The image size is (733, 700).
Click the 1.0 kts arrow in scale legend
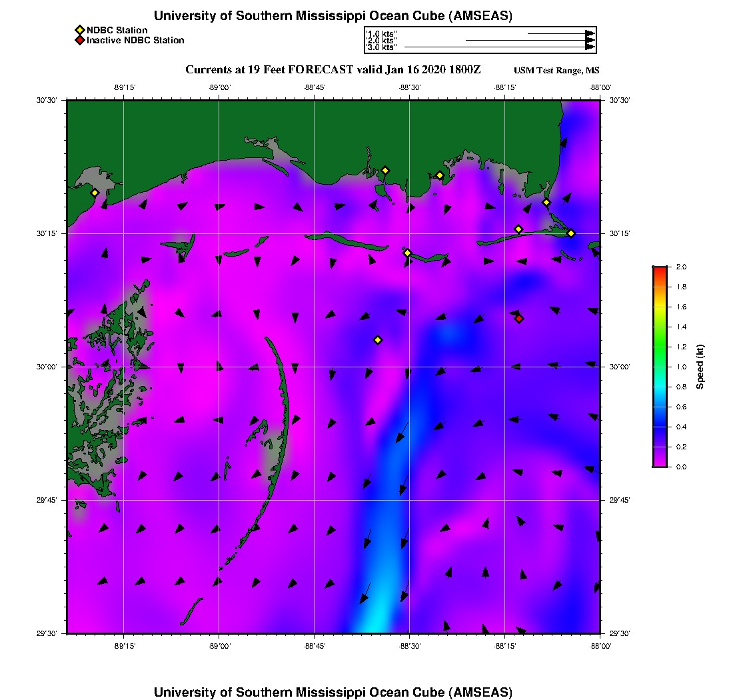[561, 33]
